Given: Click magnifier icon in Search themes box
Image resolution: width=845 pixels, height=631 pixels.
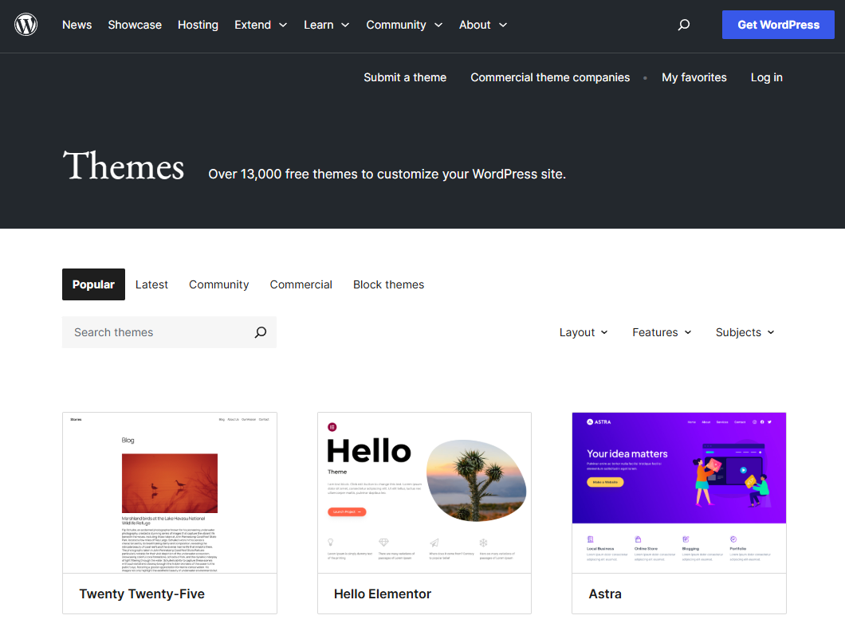Looking at the screenshot, I should click(260, 332).
